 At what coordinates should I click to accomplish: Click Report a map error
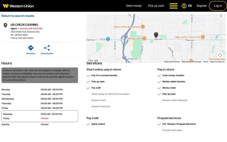click(x=217, y=62)
